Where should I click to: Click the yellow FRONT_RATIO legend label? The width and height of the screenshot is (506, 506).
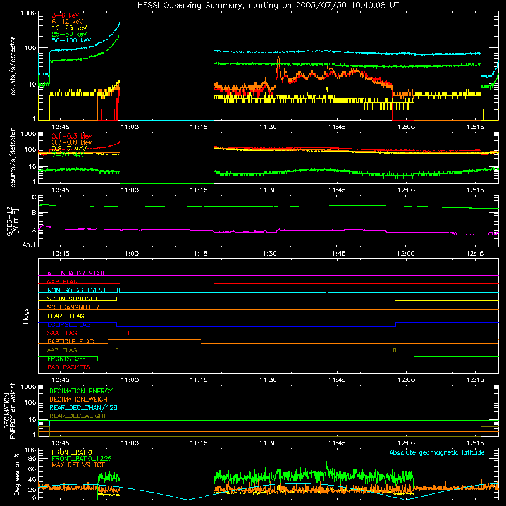point(72,452)
